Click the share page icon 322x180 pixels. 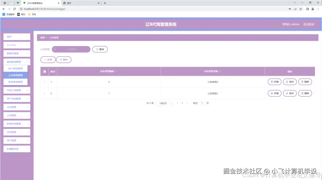pyautogui.click(x=295, y=9)
